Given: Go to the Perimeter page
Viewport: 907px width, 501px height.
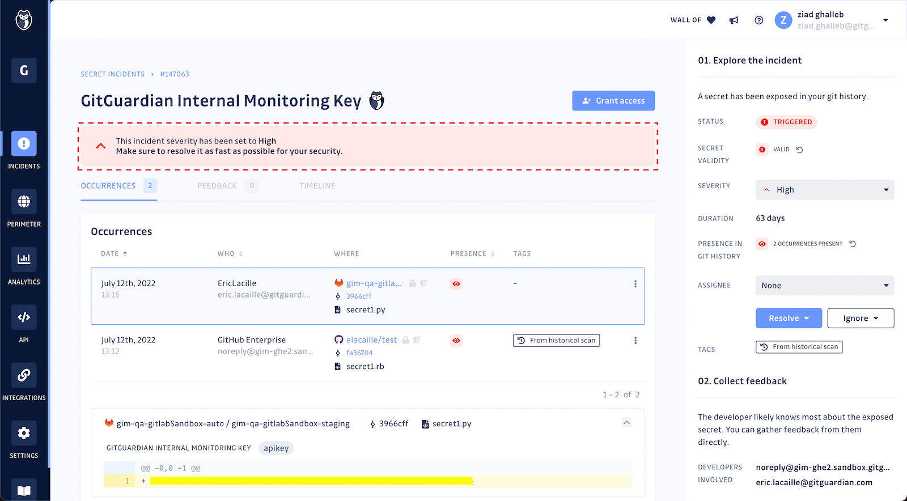Looking at the screenshot, I should coord(24,208).
